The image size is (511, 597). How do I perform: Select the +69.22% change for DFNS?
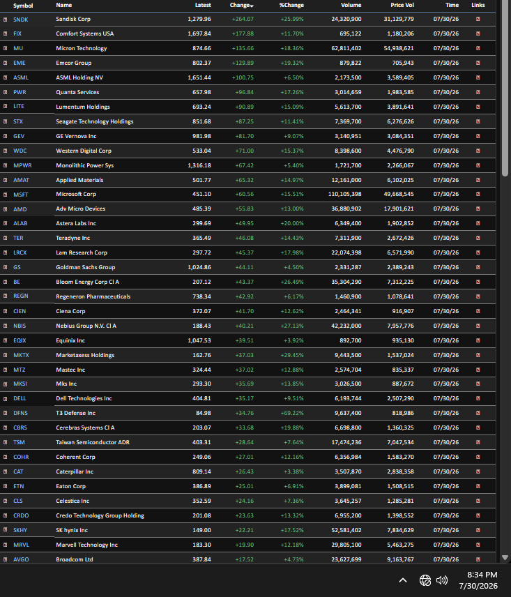pos(292,413)
